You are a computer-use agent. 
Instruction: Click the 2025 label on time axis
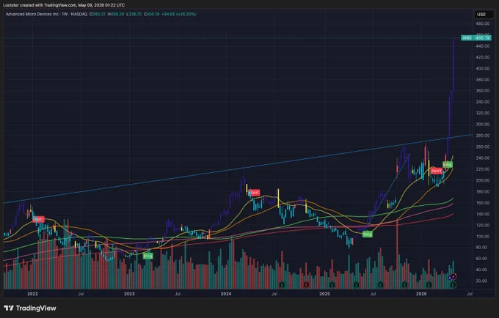pos(324,294)
